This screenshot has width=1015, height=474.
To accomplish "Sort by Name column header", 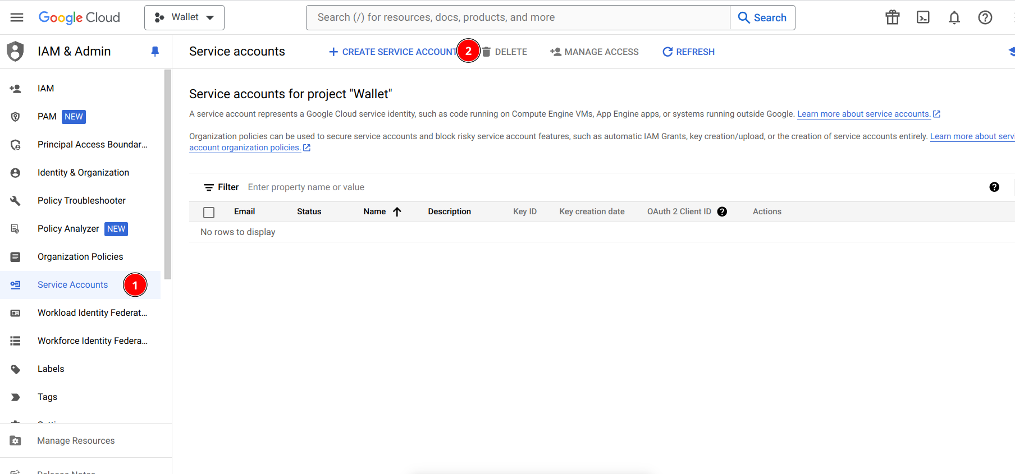I will click(x=374, y=211).
